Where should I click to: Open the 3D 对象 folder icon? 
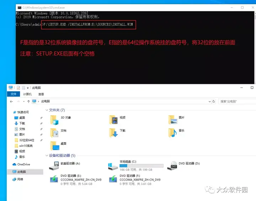54,120
